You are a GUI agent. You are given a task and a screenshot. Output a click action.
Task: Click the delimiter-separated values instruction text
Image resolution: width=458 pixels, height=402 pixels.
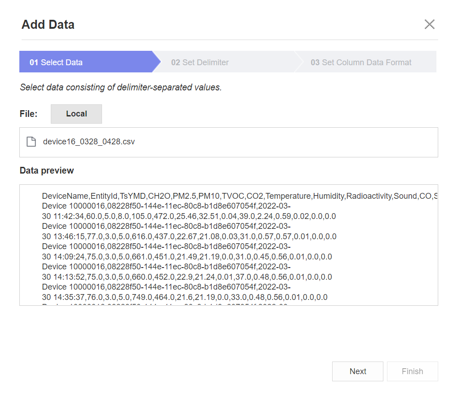(120, 87)
